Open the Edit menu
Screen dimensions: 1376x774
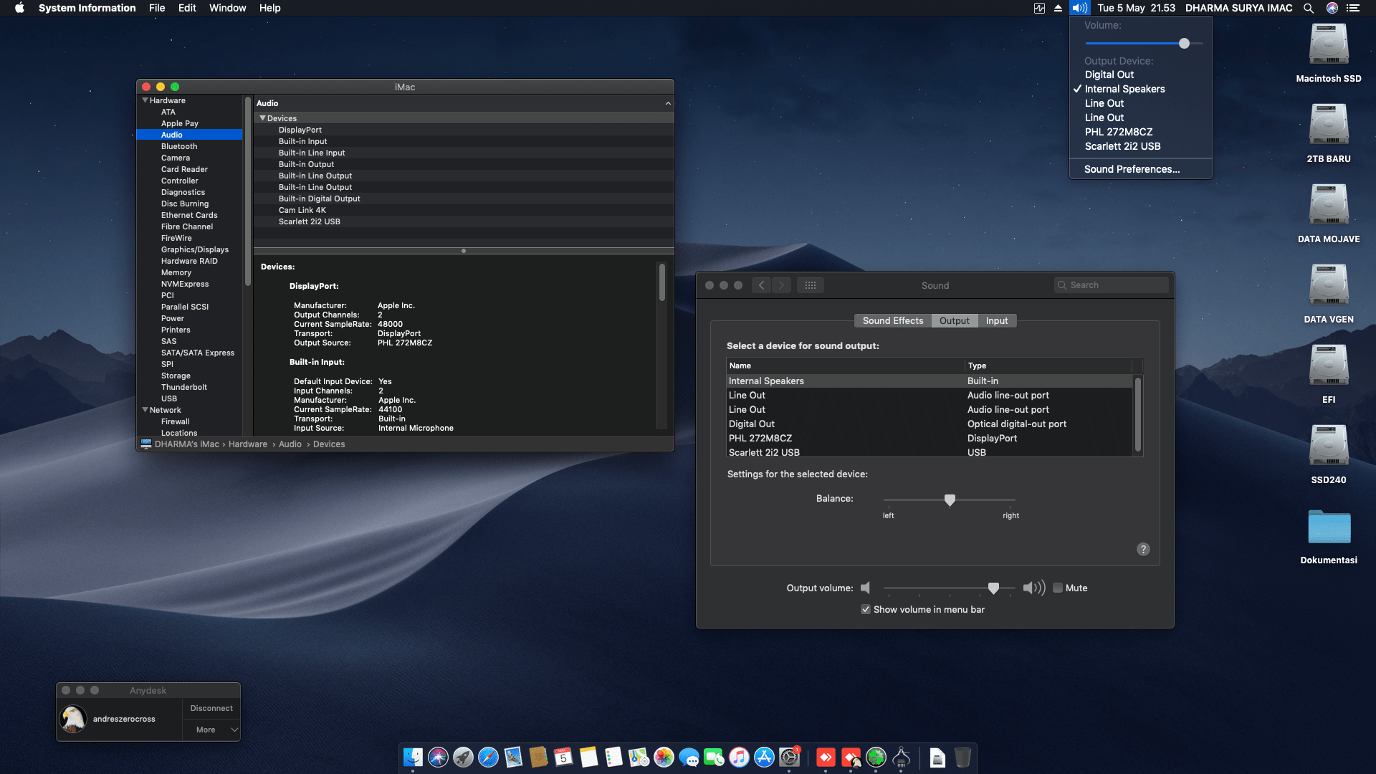[x=187, y=8]
